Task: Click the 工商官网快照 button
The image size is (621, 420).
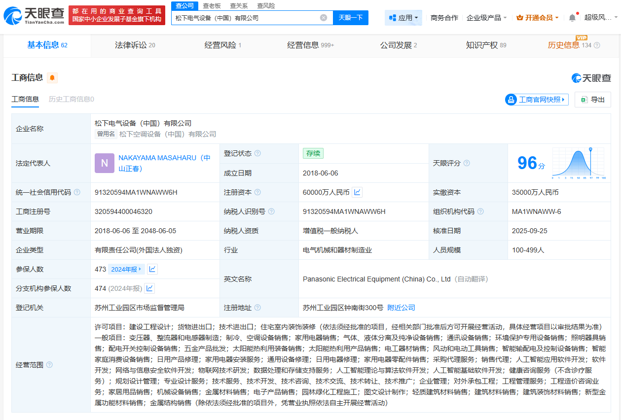Action: pos(536,99)
